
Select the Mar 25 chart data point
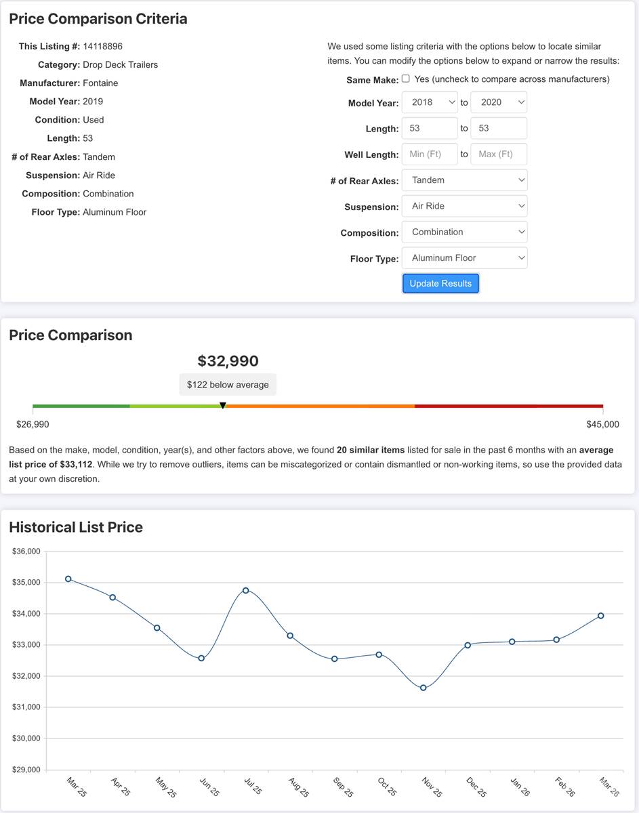click(68, 579)
